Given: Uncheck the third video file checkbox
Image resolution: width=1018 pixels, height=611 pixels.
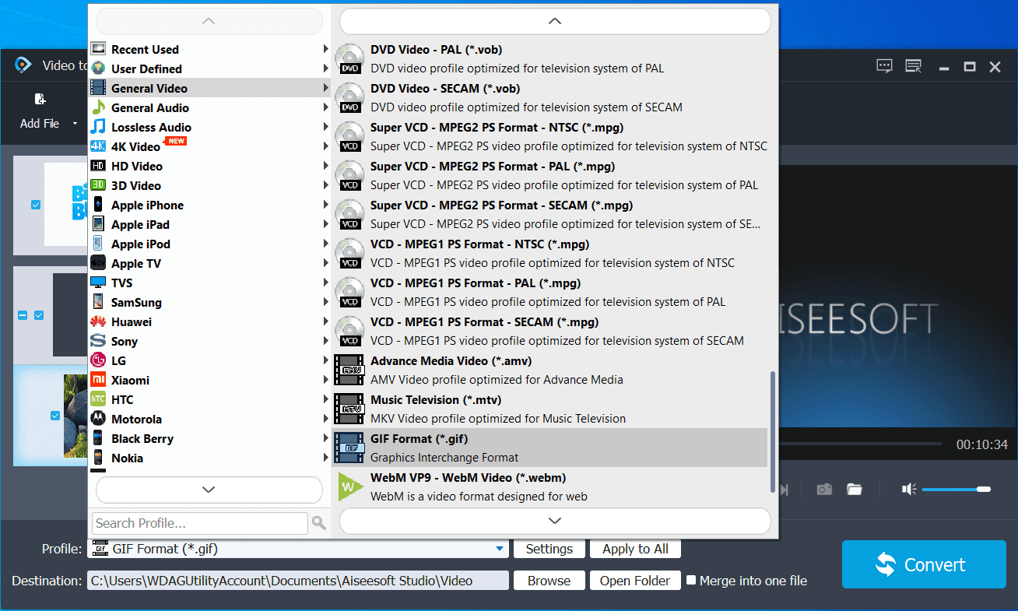Looking at the screenshot, I should [55, 416].
